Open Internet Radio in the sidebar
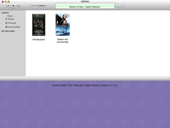Image resolution: width=170 pixels, height=128 pixels. click(x=14, y=27)
